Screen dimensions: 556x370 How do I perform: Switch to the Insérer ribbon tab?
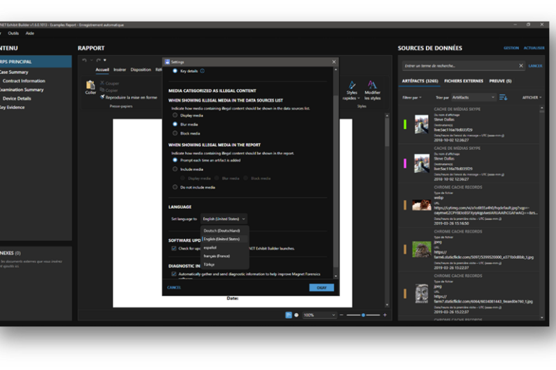pyautogui.click(x=120, y=69)
